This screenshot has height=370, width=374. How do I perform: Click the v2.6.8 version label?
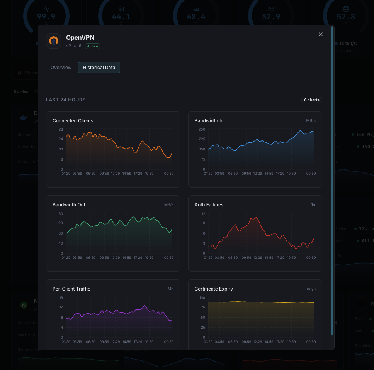click(x=73, y=46)
